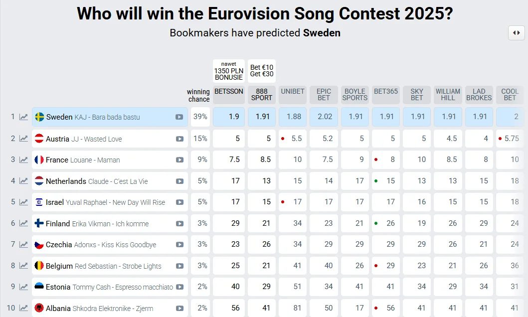528x317 pixels.
Task: Select the WILLIAM HILL column header
Action: tap(448, 95)
